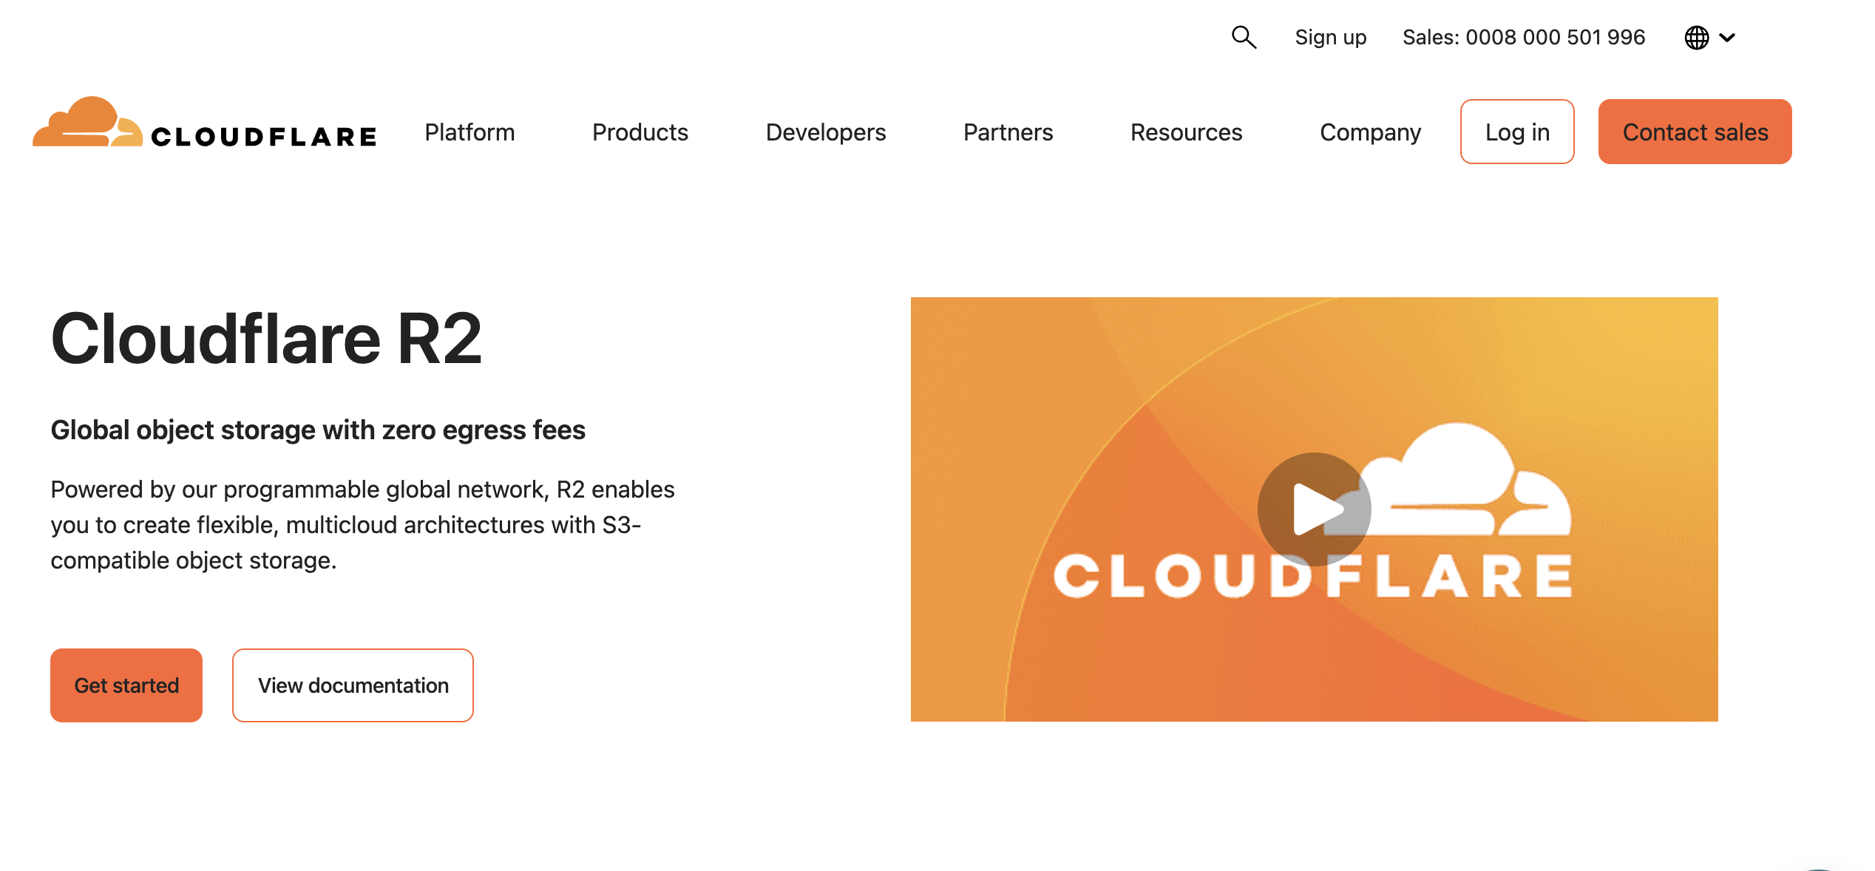1875x871 pixels.
Task: Click the Log in button
Action: (1517, 132)
